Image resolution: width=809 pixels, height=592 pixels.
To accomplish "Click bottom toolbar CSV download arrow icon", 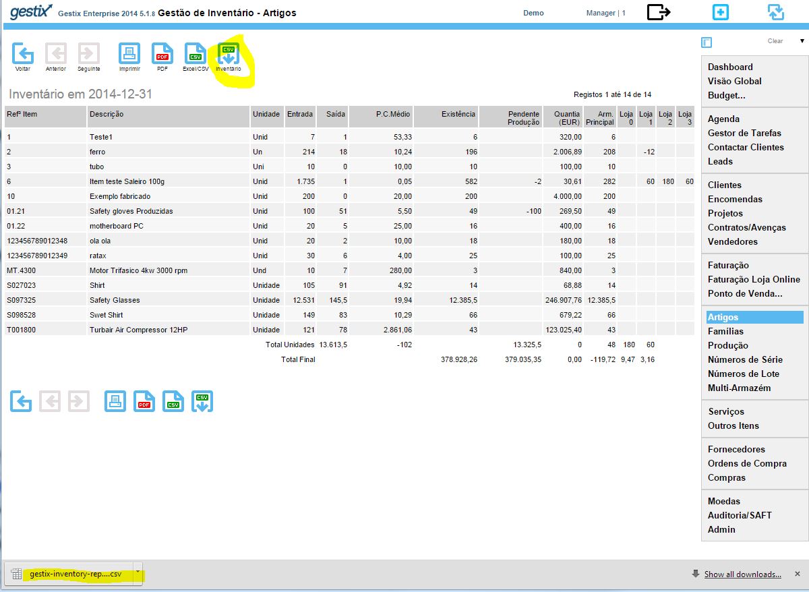I will tap(202, 401).
